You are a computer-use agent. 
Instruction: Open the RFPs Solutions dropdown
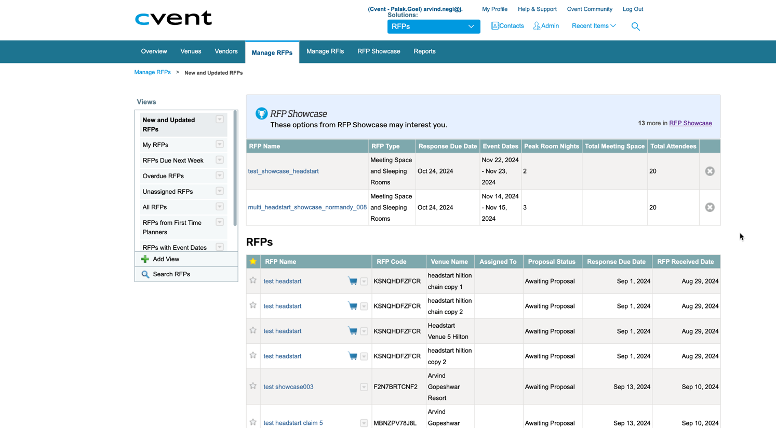click(434, 26)
